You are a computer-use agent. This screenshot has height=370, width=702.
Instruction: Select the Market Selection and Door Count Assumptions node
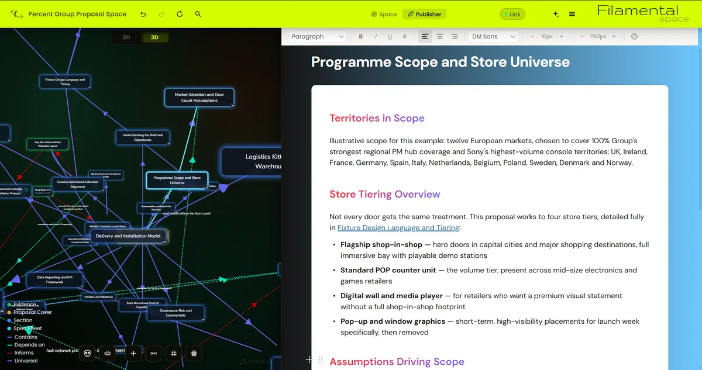[x=199, y=98]
